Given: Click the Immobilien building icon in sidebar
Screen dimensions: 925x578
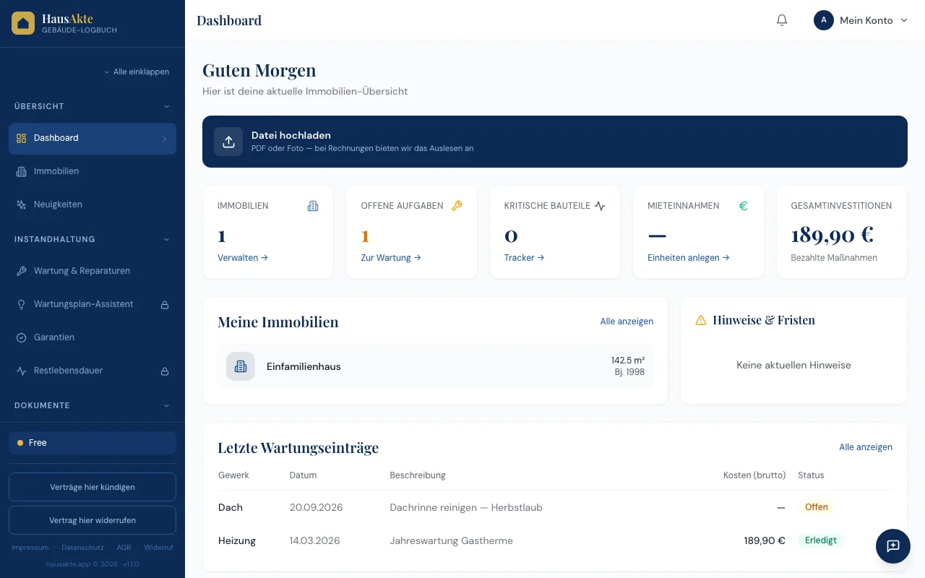Looking at the screenshot, I should (21, 171).
